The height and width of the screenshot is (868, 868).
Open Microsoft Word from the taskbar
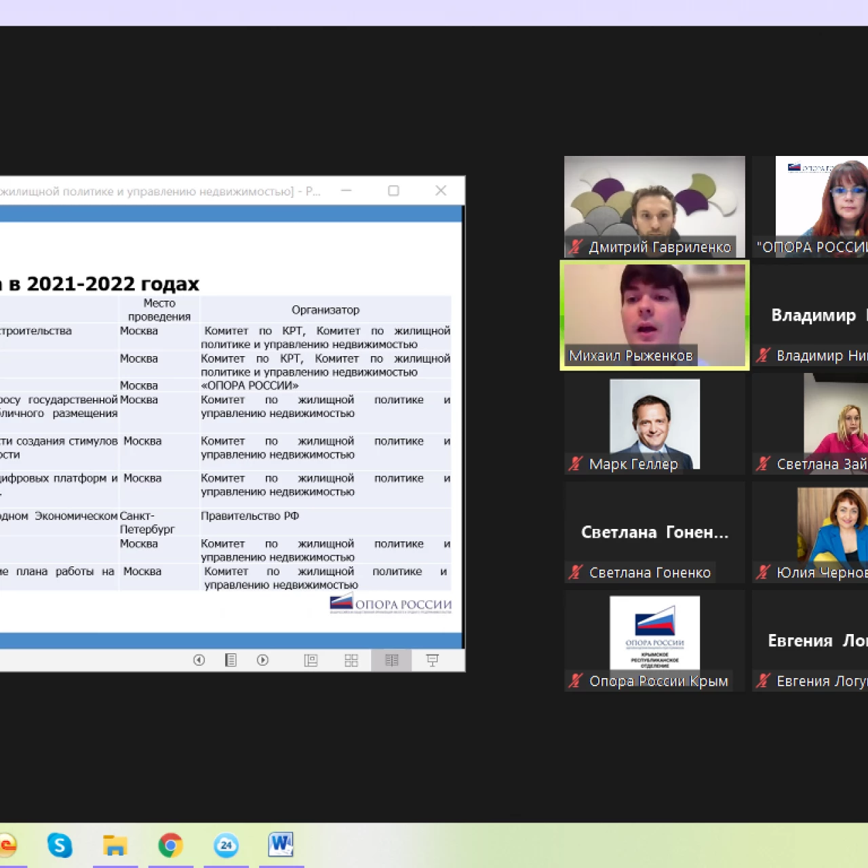(281, 844)
